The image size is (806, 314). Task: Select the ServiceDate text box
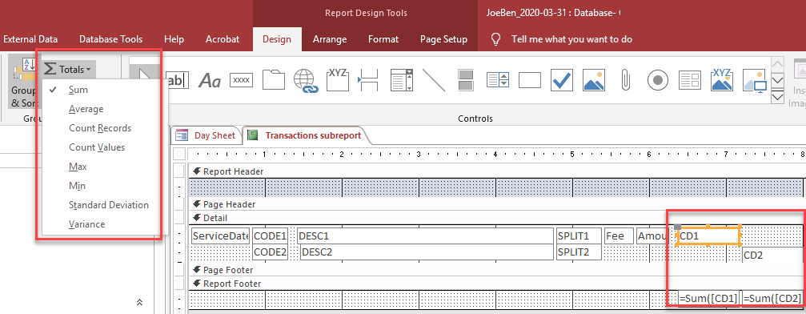coord(221,236)
